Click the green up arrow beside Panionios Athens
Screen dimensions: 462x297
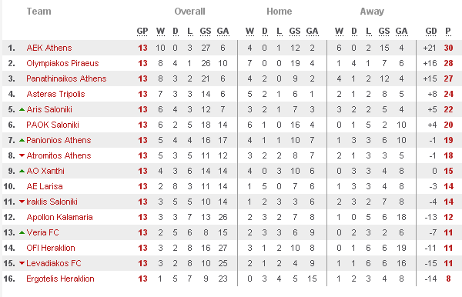point(22,140)
